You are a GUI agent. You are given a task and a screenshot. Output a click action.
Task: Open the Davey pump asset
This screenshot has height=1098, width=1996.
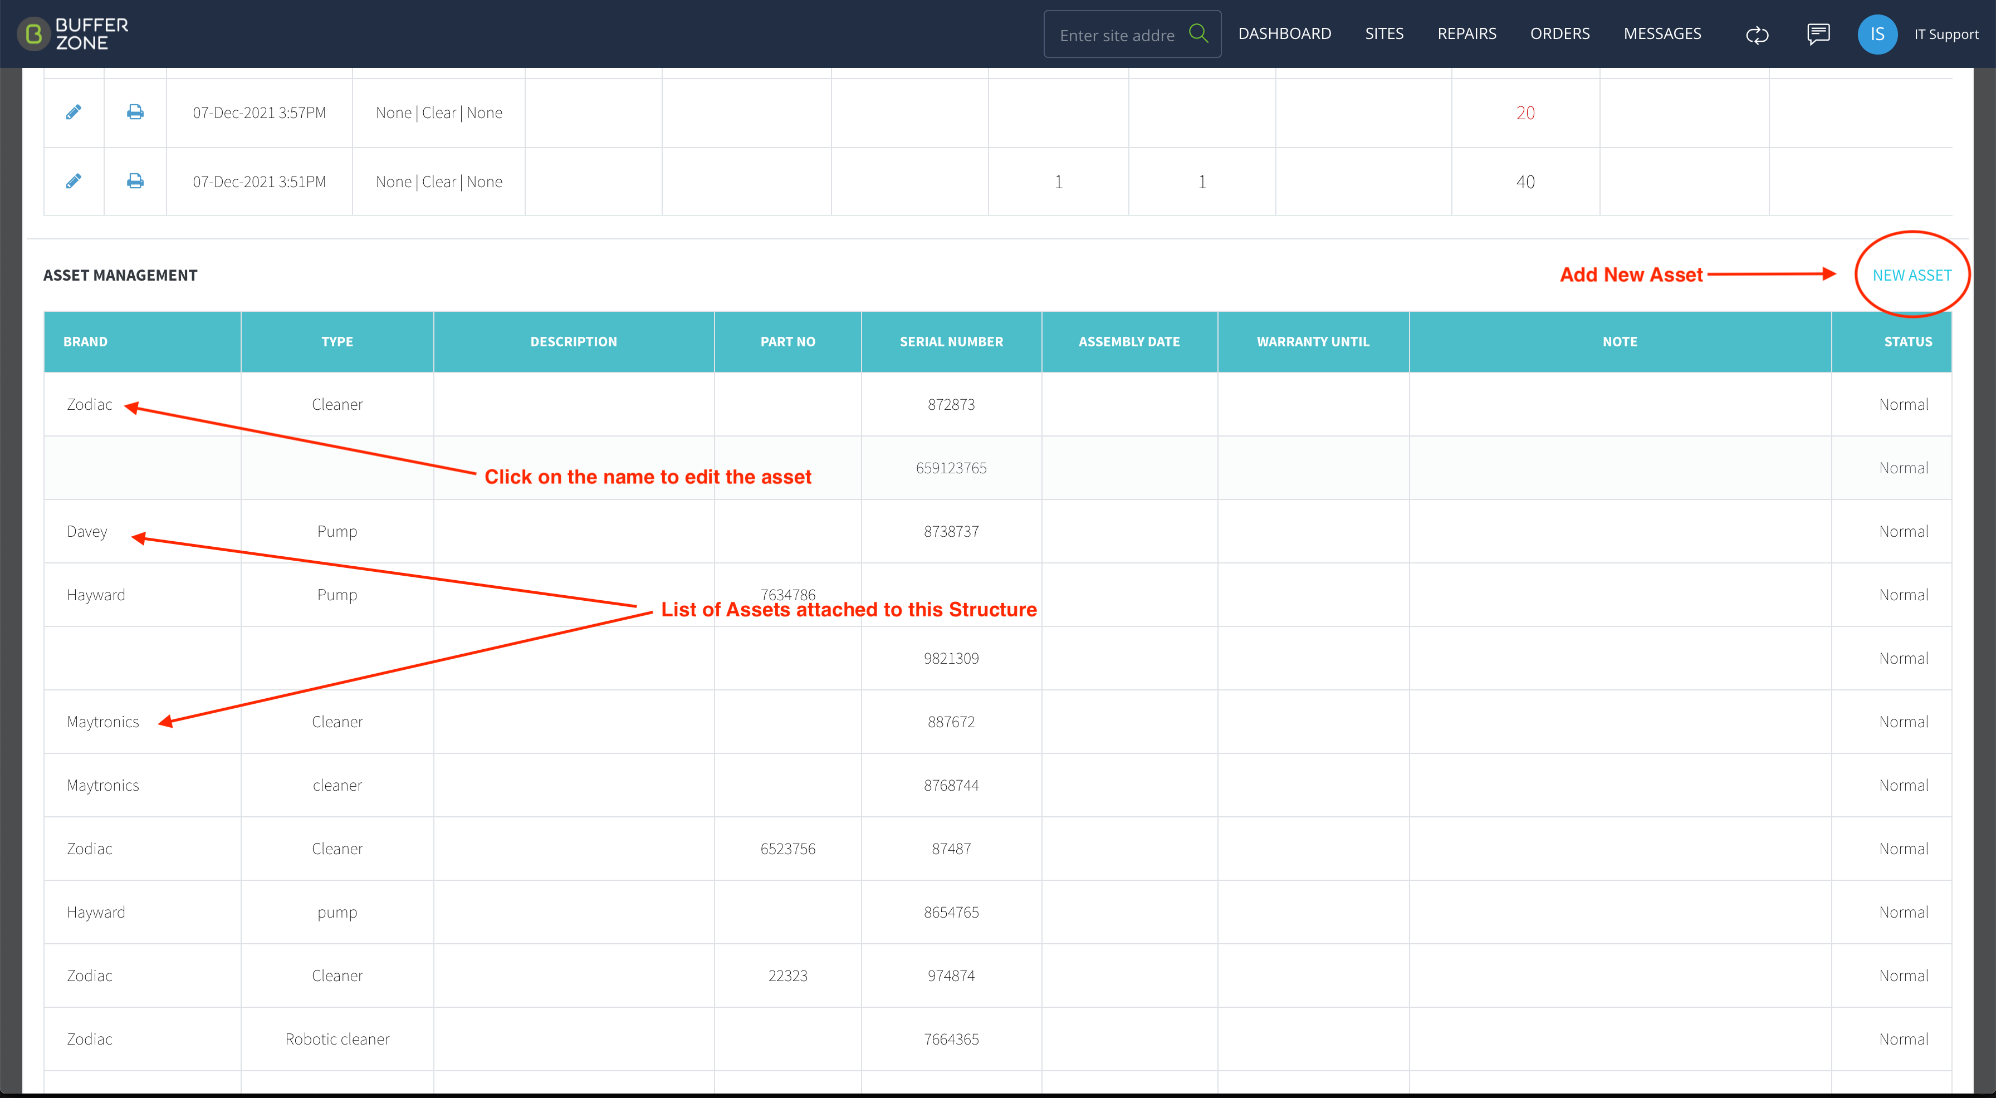pos(87,532)
